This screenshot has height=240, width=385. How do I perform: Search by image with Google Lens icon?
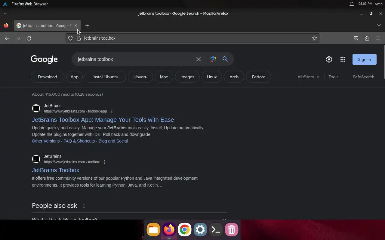coord(213,59)
